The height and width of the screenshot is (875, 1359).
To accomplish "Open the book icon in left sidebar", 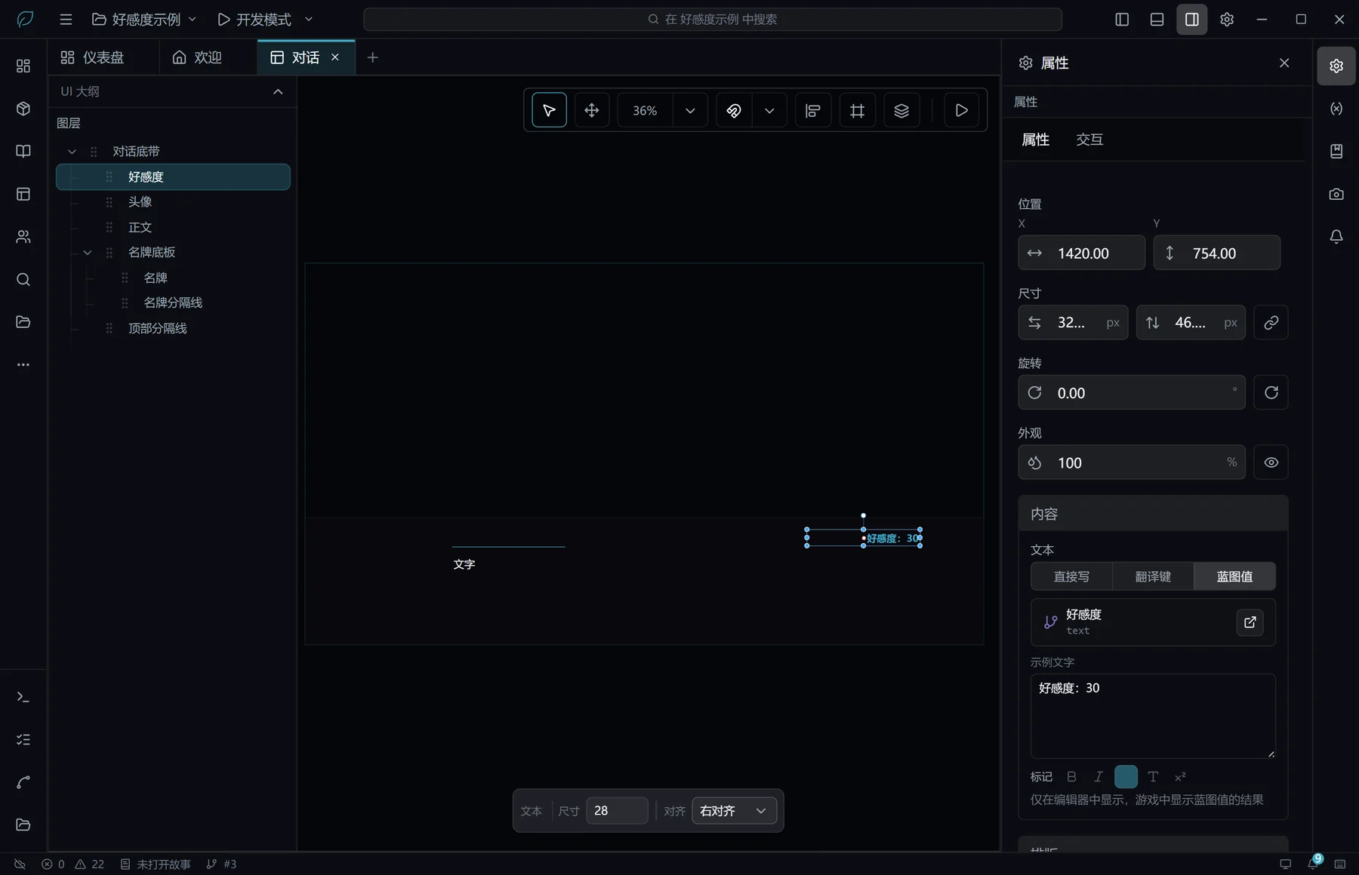I will (23, 152).
